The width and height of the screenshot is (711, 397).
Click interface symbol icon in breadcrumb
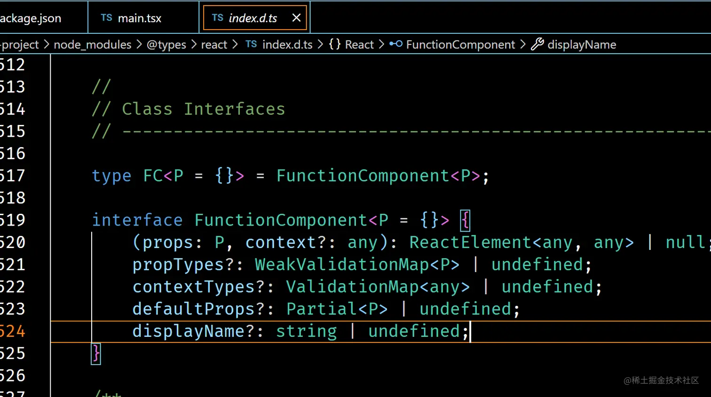click(x=396, y=44)
